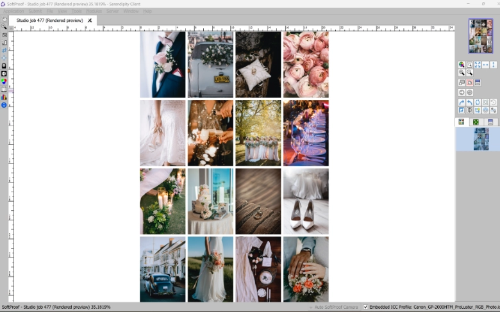Select the magnifier zoom tool in left toolbar
The width and height of the screenshot is (500, 312).
click(x=4, y=27)
